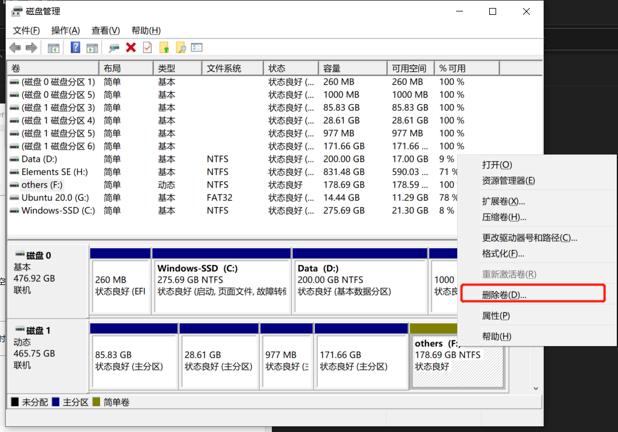Toggle the show/hide console tree icon
Screen dimensions: 618x432
pos(53,48)
